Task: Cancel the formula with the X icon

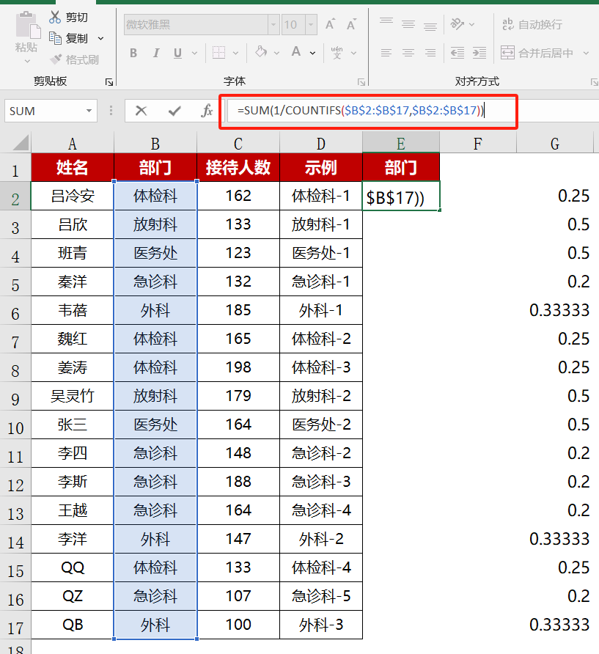Action: point(141,111)
